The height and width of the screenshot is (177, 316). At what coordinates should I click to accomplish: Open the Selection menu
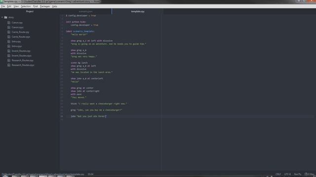tap(26, 6)
